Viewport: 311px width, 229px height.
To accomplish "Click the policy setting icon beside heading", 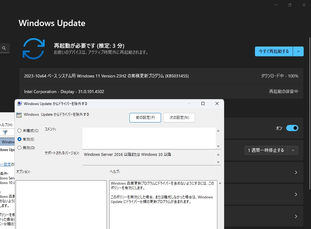I will (x=19, y=115).
